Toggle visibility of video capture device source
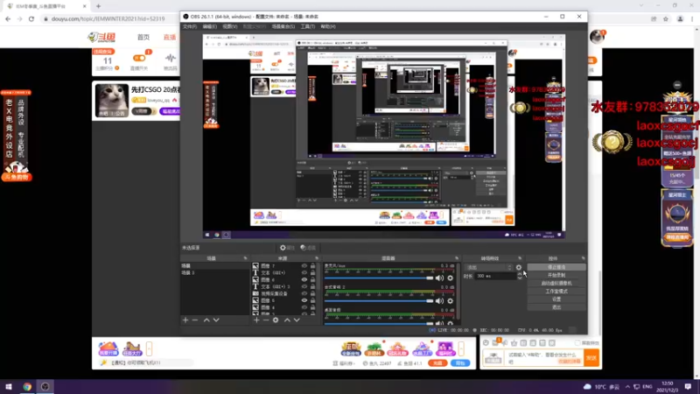 tap(304, 293)
